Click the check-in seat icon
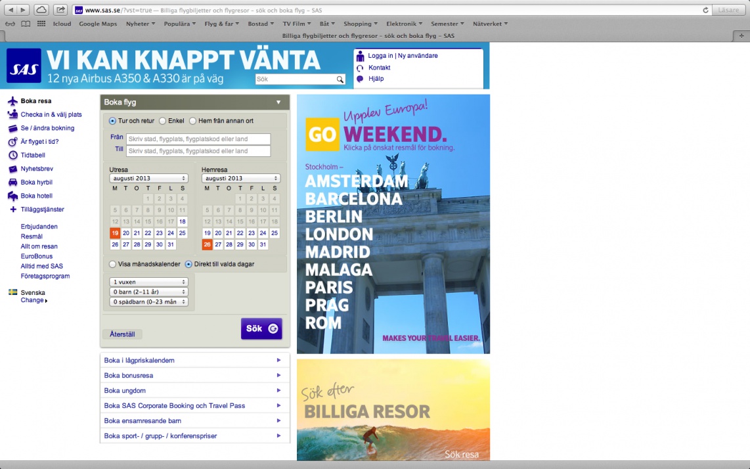 (x=12, y=114)
